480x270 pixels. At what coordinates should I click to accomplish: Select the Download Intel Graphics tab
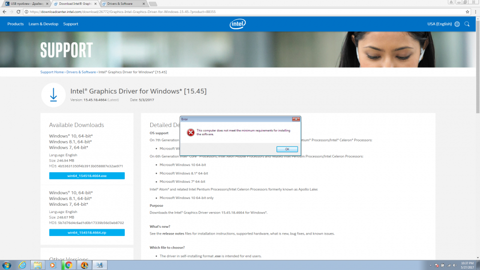pos(75,4)
